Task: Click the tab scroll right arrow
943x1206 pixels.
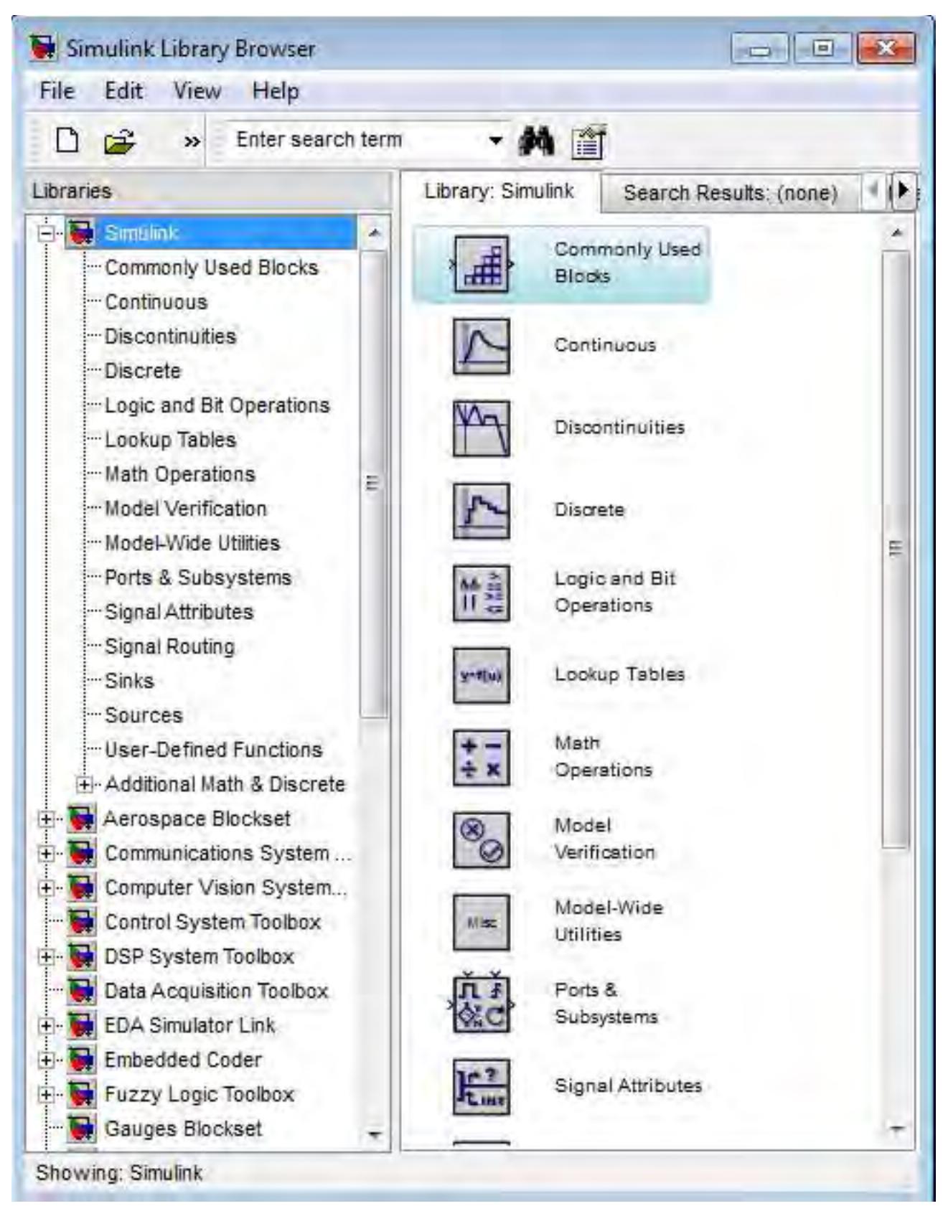Action: 903,191
